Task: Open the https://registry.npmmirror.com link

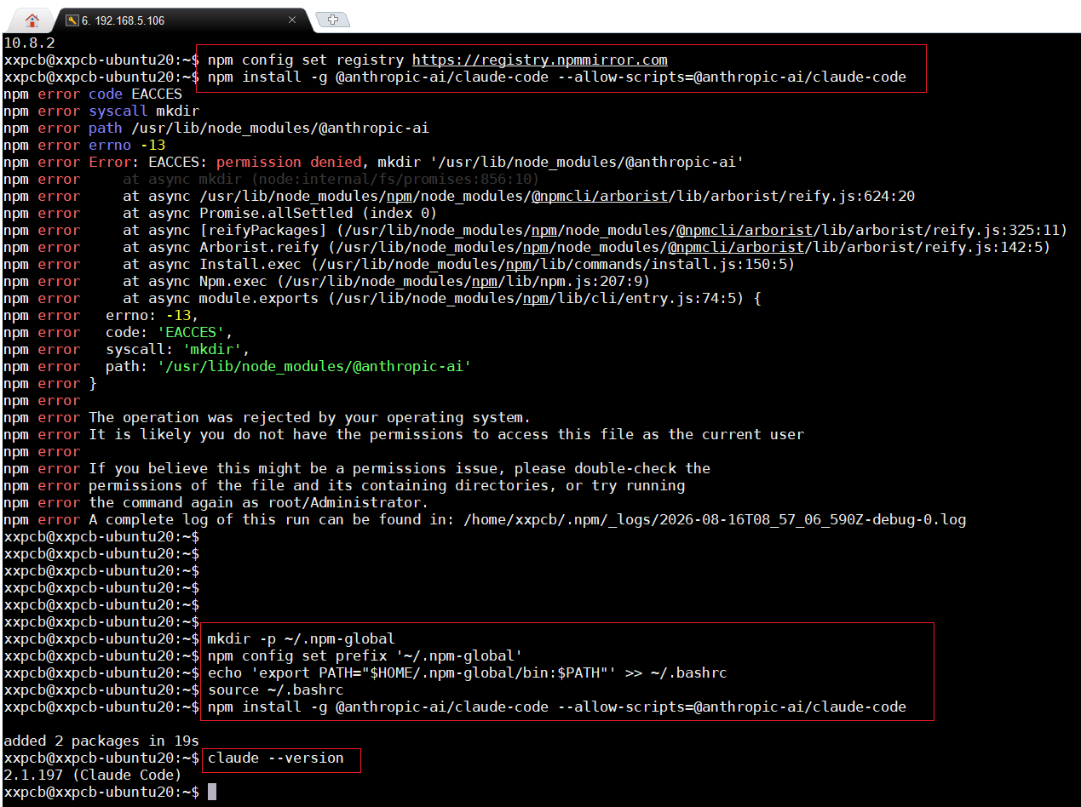Action: click(x=540, y=60)
